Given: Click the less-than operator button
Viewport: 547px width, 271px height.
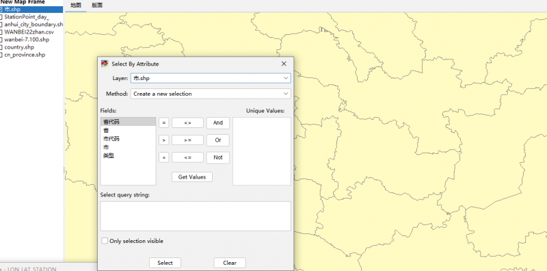Looking at the screenshot, I should (x=163, y=157).
